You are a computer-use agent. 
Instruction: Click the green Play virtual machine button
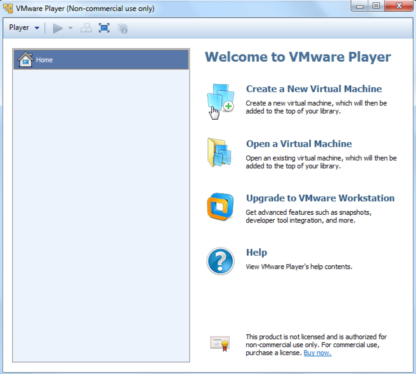pos(58,28)
